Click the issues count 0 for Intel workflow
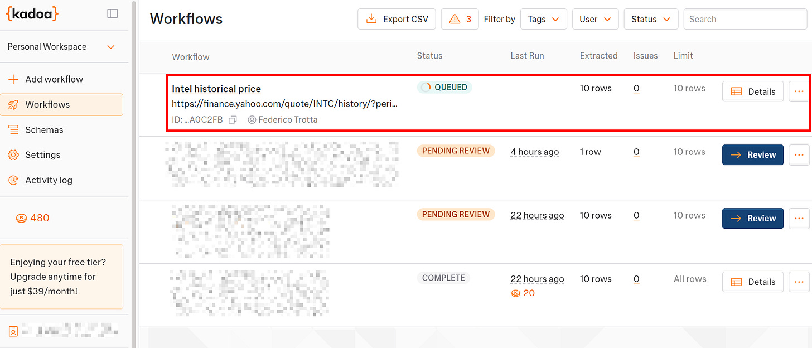812x348 pixels. tap(636, 88)
